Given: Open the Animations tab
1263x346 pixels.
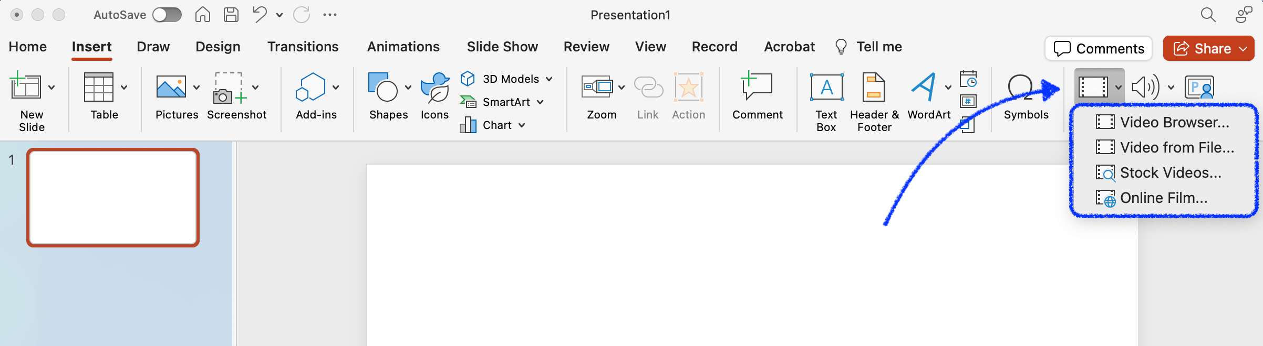Looking at the screenshot, I should pos(403,47).
